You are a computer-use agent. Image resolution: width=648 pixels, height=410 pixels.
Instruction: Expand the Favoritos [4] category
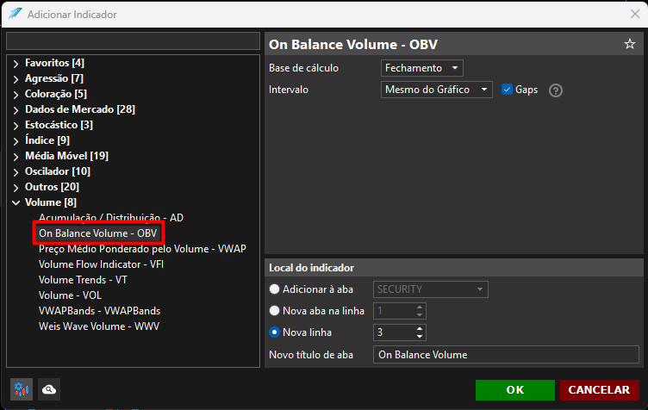pos(16,64)
